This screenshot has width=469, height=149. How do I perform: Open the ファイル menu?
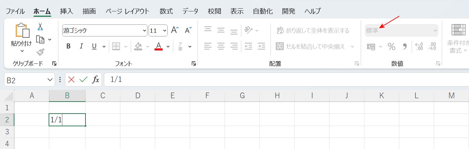point(15,11)
